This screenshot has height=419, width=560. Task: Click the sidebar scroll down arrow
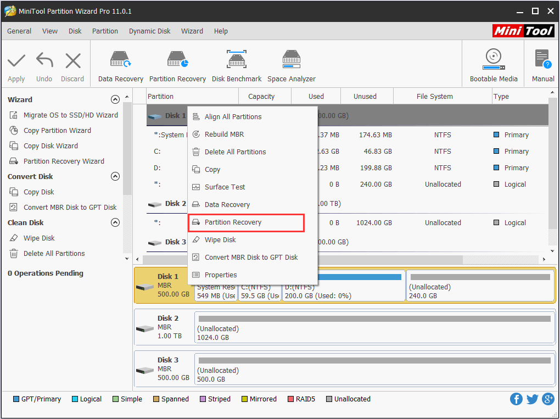(x=127, y=259)
